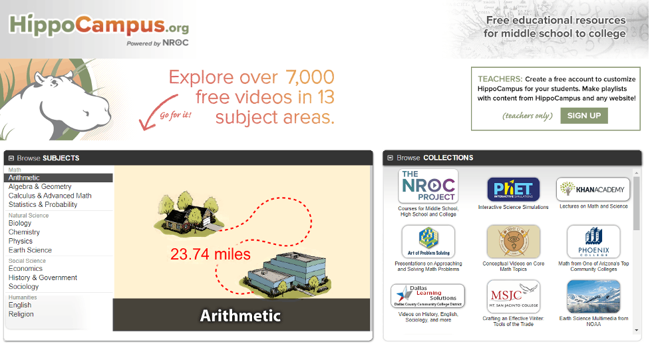
Task: Open the Art of Problem Solving logo
Action: (x=428, y=242)
